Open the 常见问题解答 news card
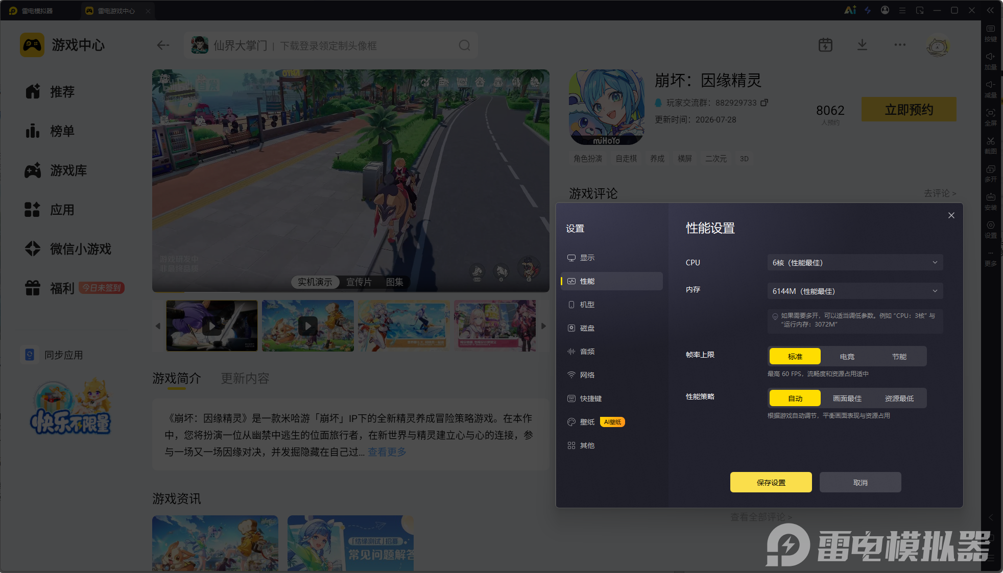 [350, 543]
